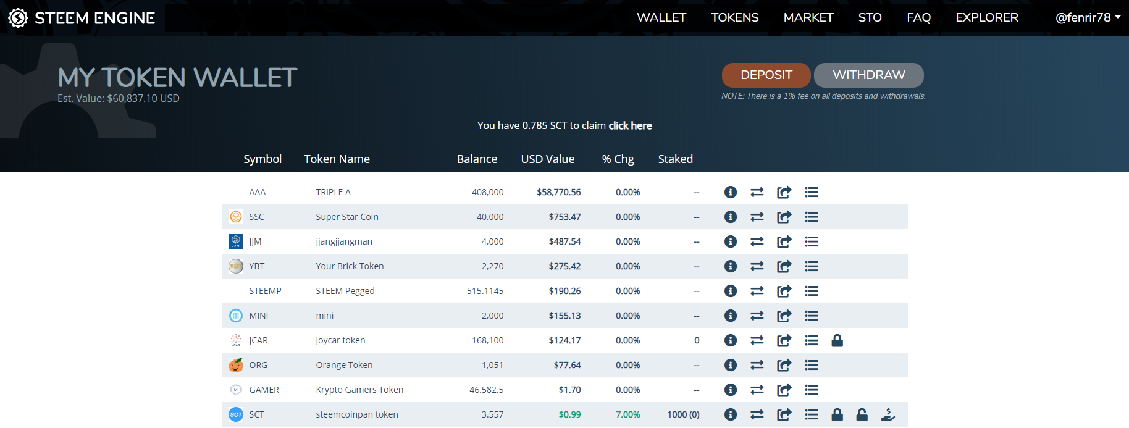Click 'Krypto Gamers Token' name
The height and width of the screenshot is (428, 1129).
(x=359, y=390)
